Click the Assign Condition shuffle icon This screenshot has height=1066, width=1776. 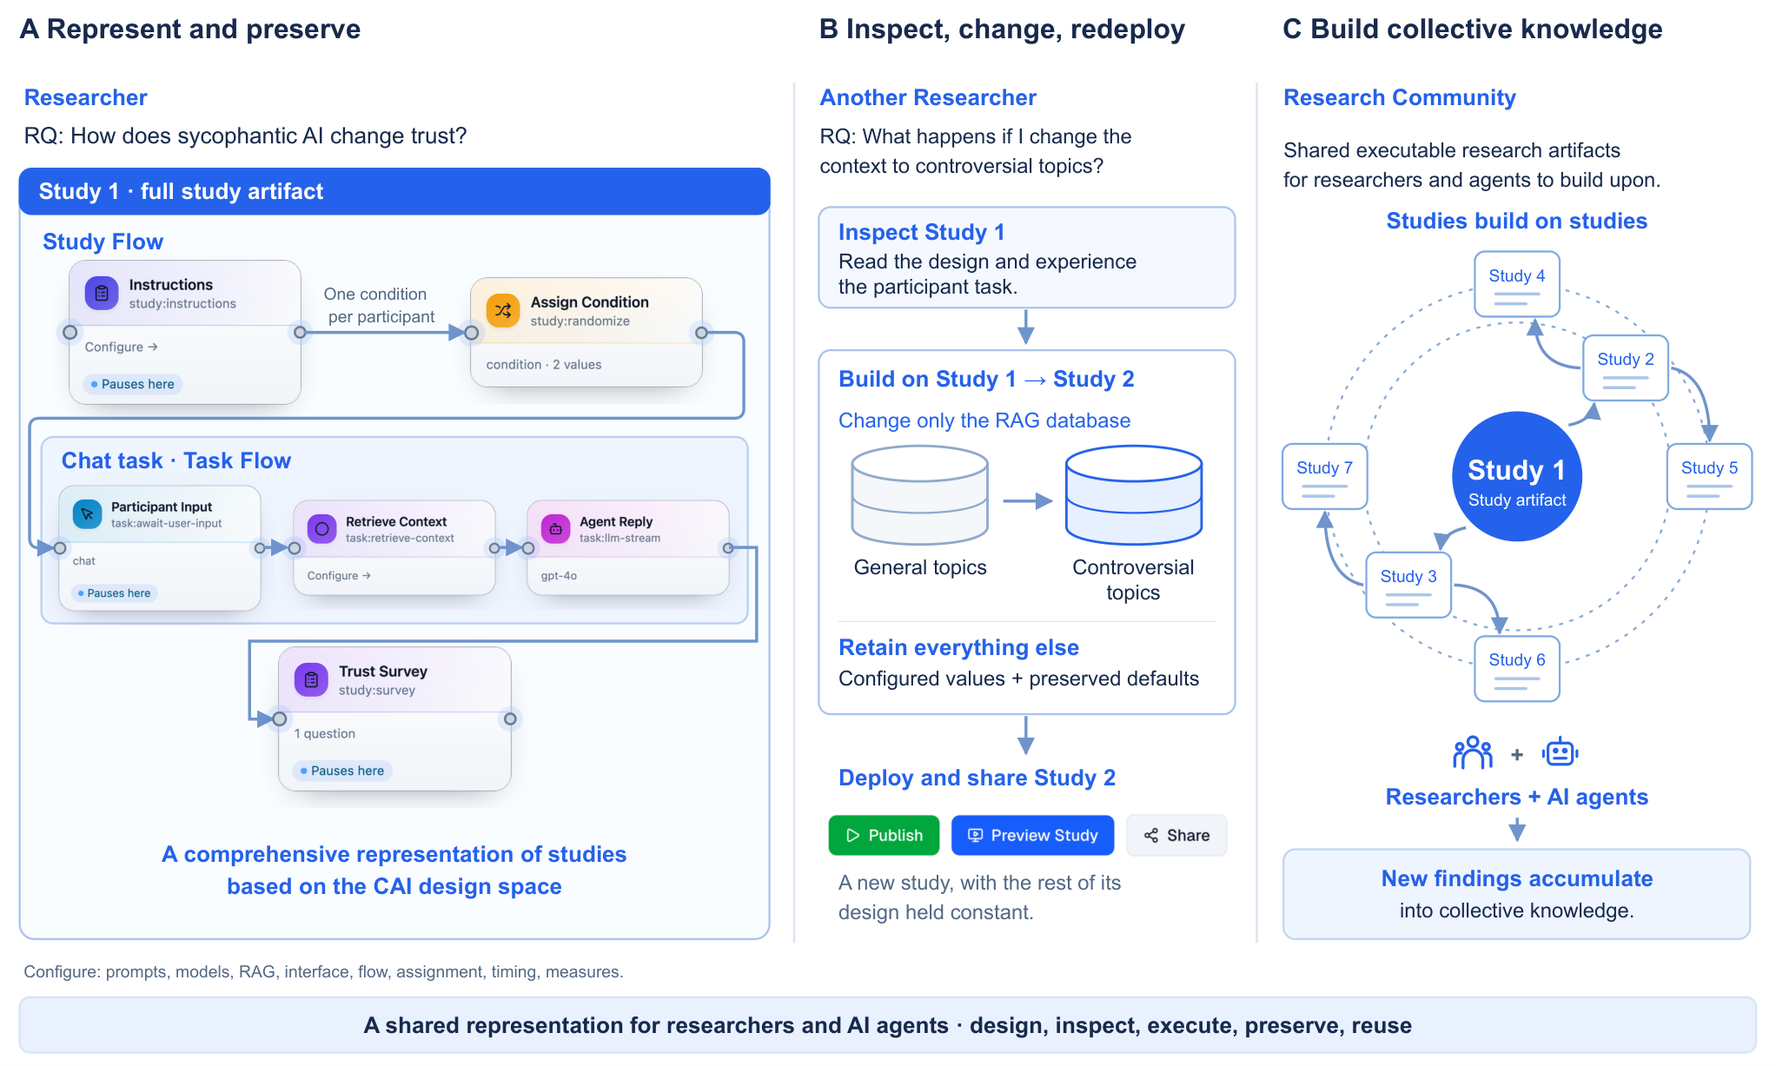click(x=503, y=311)
